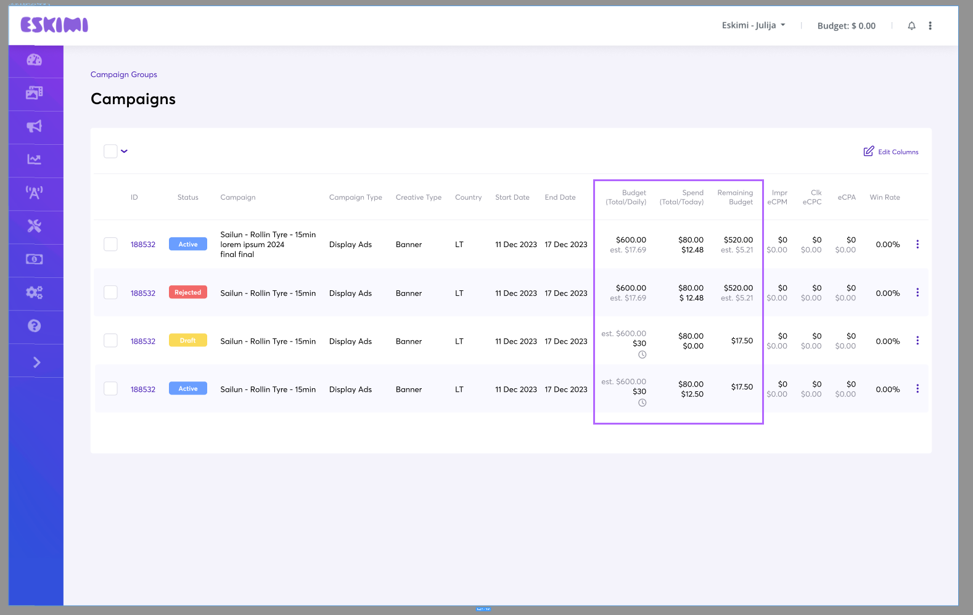Expand the sidebar with the arrow icon
The height and width of the screenshot is (615, 973).
point(36,362)
